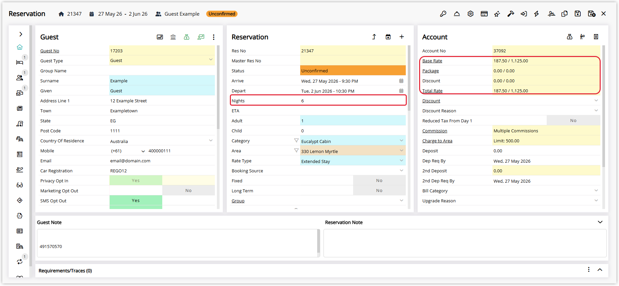
Task: Click the person carrying box icon in Account panel
Action: point(582,37)
